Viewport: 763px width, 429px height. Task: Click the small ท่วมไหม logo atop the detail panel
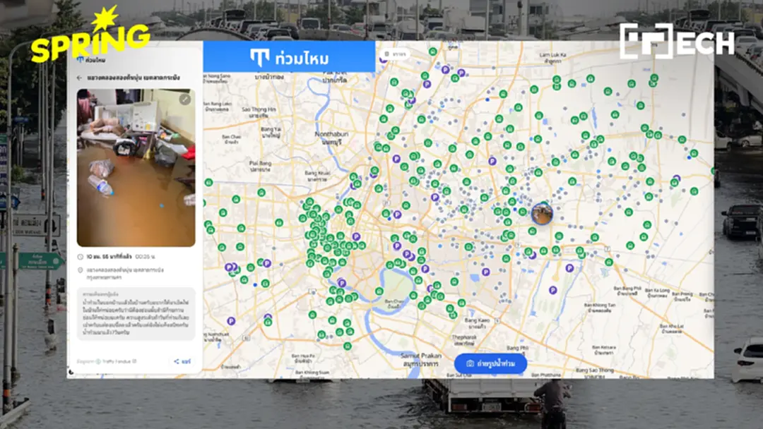(x=91, y=60)
